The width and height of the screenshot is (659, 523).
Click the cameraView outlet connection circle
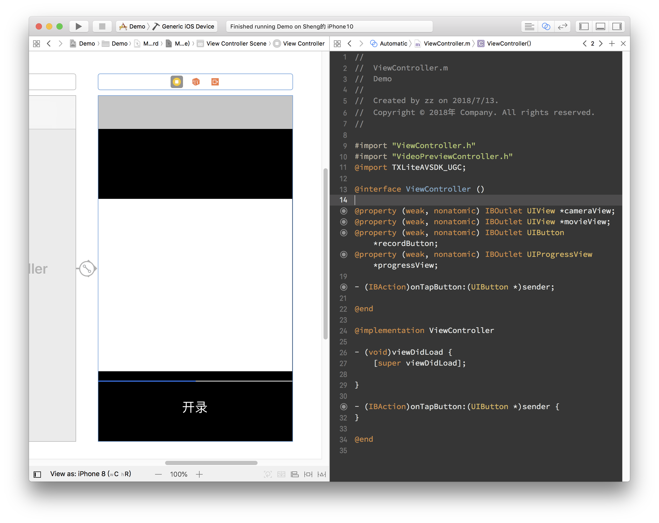[x=343, y=211]
